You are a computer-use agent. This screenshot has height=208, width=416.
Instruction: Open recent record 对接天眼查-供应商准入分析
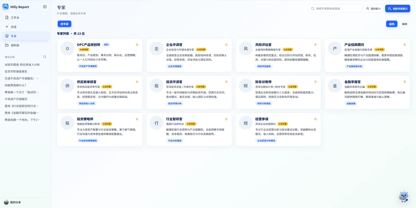coord(22,65)
